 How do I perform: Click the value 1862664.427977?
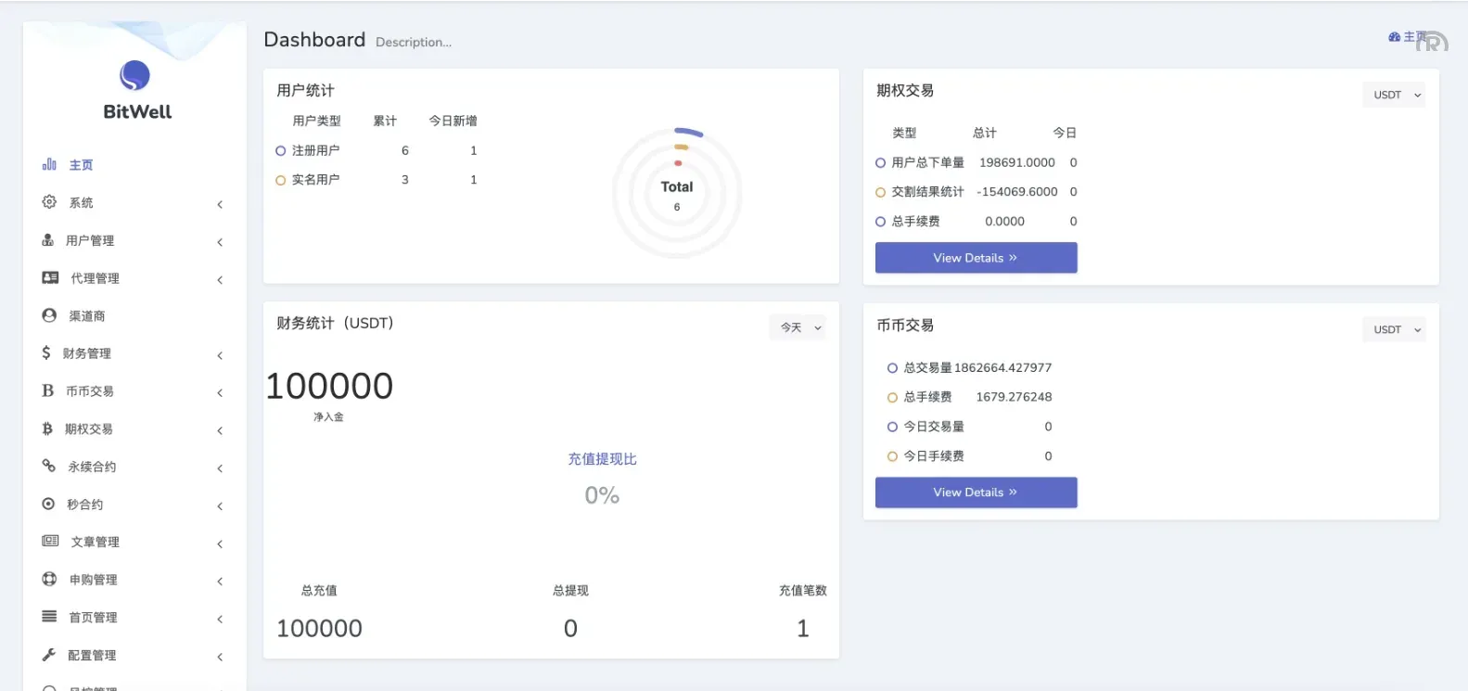tap(1002, 368)
